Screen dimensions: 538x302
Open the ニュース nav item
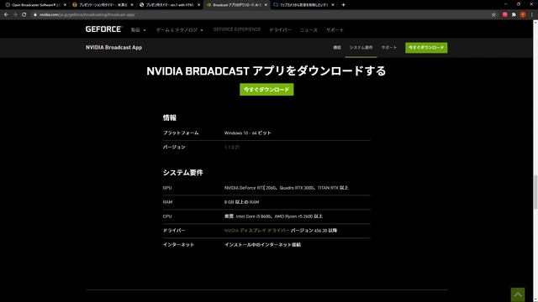309,30
